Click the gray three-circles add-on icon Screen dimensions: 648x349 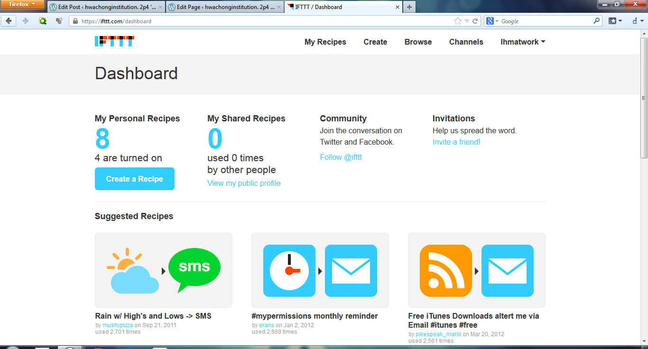coord(59,21)
